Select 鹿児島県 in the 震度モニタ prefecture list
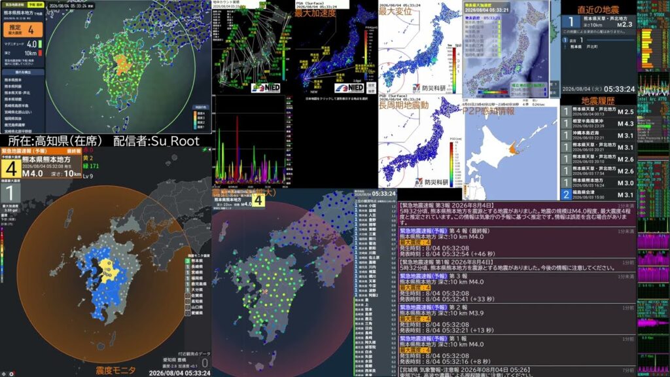This screenshot has width=670, height=377. [198, 284]
